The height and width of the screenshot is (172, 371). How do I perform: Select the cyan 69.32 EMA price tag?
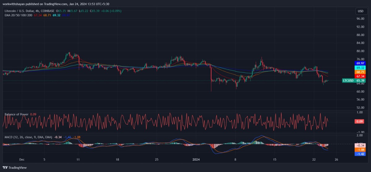(360, 67)
